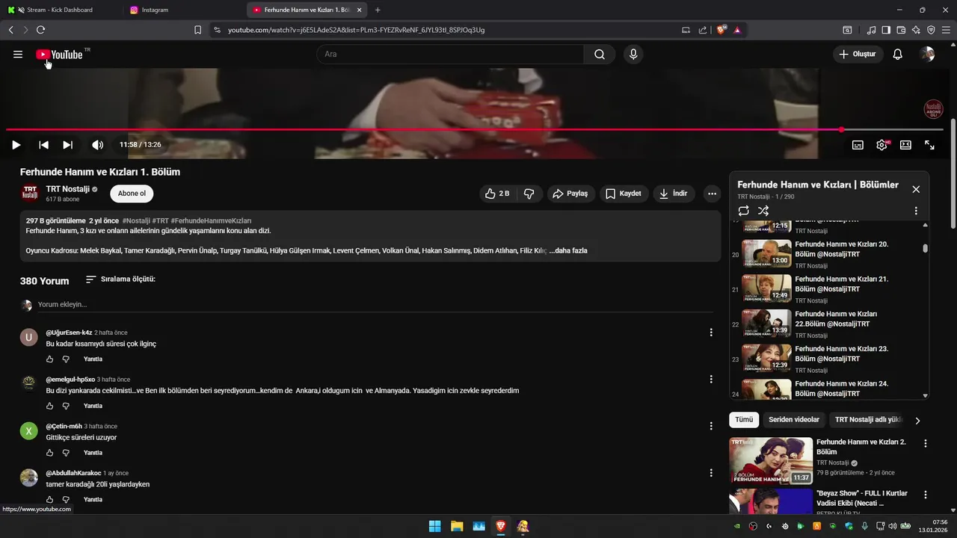
Task: Open menu for Ferhunde Hanım 2. Bölüm suggestion
Action: (926, 444)
